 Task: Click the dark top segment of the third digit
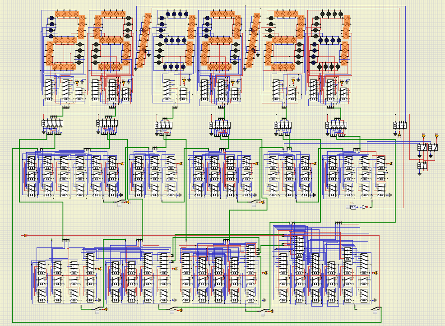pos(174,14)
